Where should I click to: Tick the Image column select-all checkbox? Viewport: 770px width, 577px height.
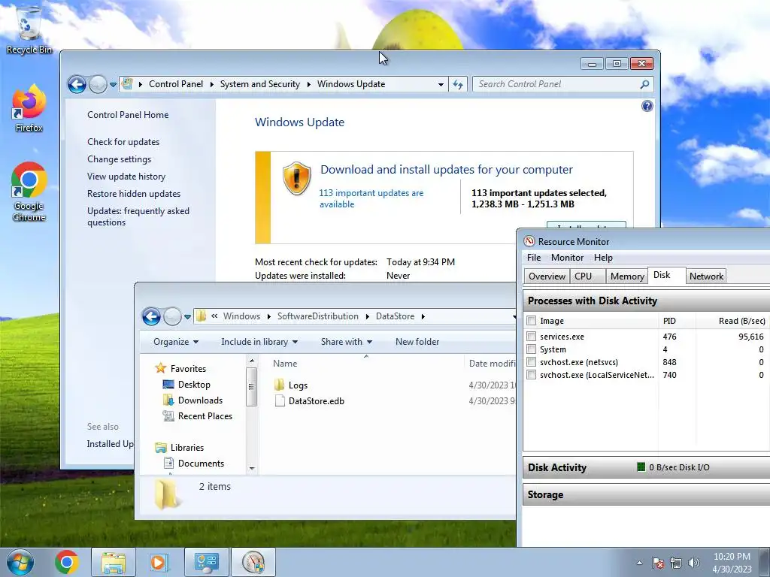click(531, 320)
